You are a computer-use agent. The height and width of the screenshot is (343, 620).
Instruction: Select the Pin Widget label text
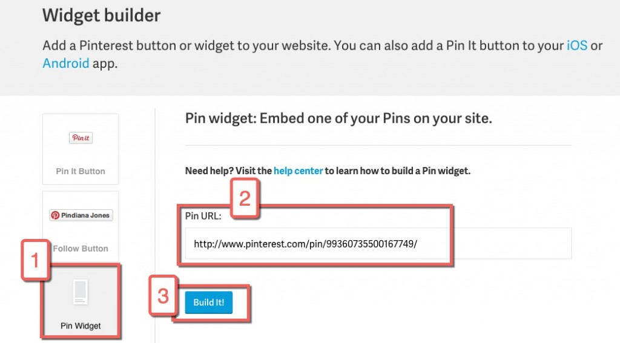[x=81, y=326]
